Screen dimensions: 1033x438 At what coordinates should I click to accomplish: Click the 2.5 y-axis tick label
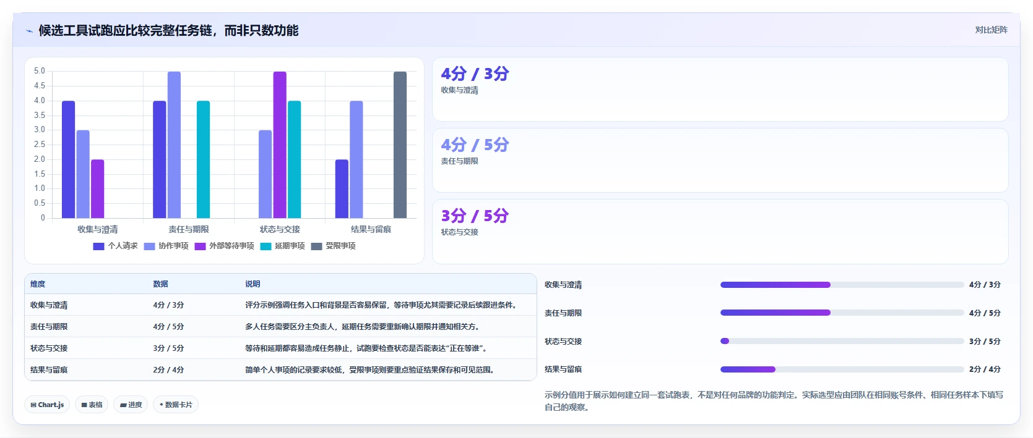[40, 145]
